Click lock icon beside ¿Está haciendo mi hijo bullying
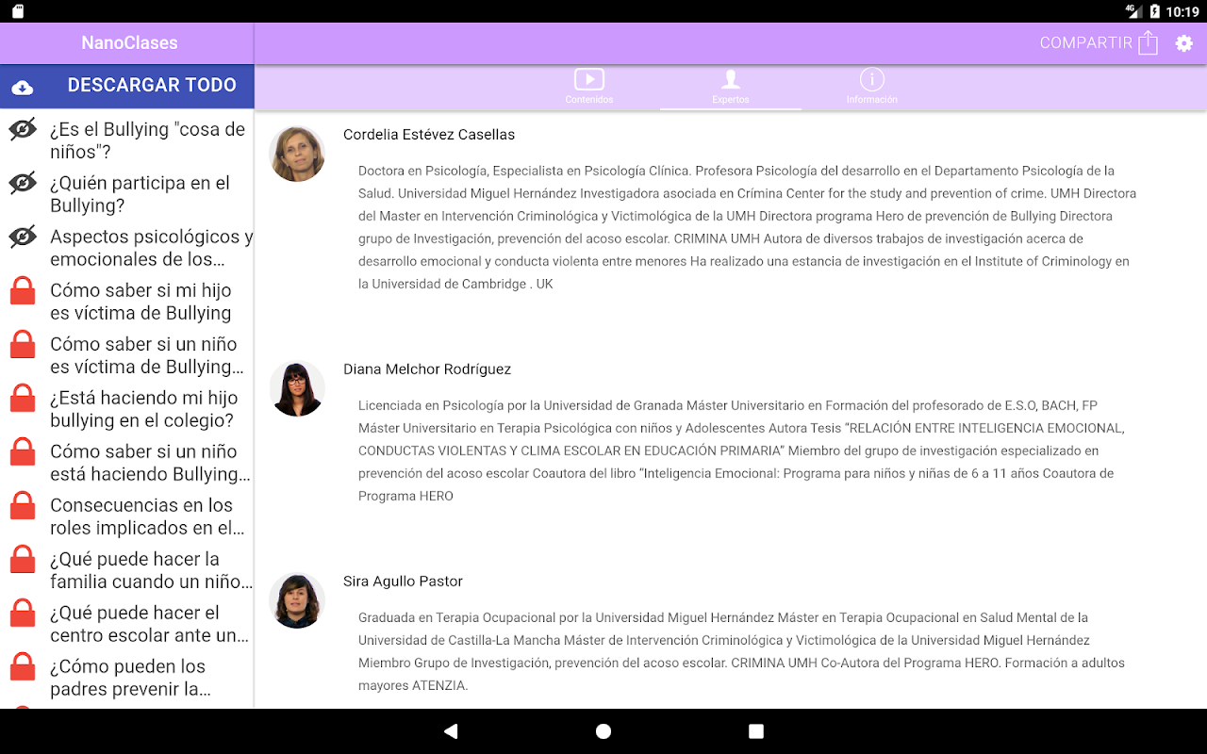Screen dimensions: 1207x754 coord(23,399)
